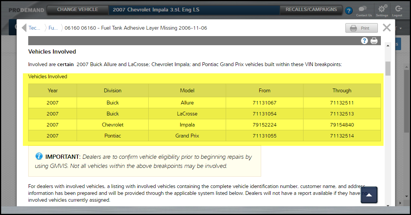Click the Logout icon
The image size is (411, 215).
(x=397, y=9)
